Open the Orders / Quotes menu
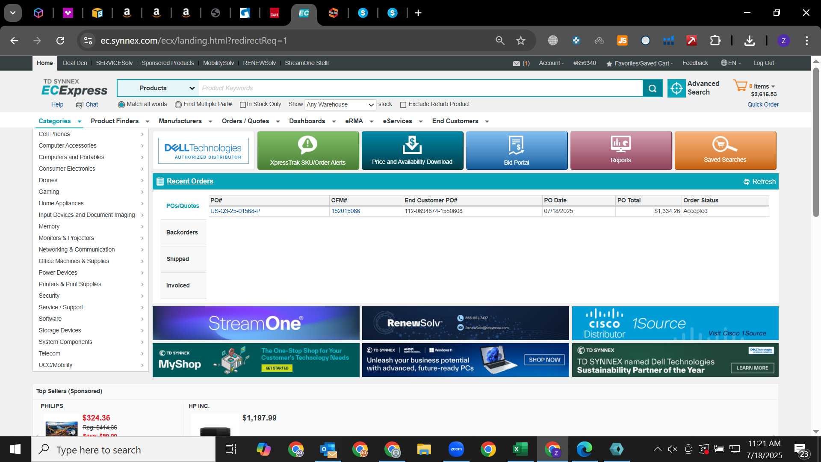 tap(251, 121)
